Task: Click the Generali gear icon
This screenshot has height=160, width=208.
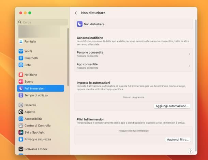Action: (x=21, y=105)
